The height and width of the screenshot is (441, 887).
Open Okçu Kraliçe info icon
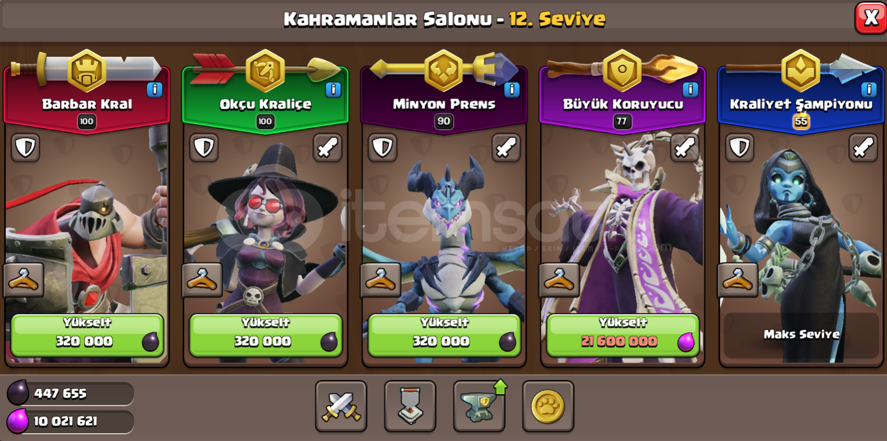[x=333, y=90]
